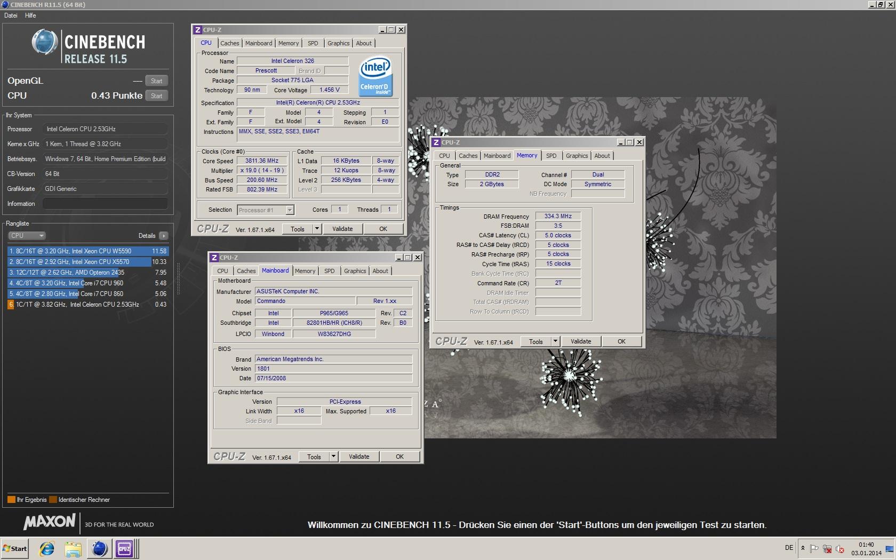
Task: Click Core Speed value 3811.36 MHz
Action: point(262,161)
